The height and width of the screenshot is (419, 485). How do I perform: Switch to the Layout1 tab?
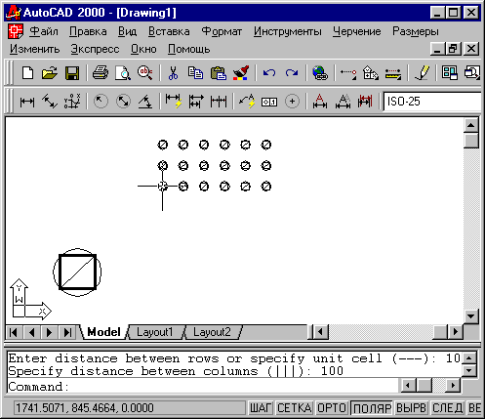(x=155, y=332)
